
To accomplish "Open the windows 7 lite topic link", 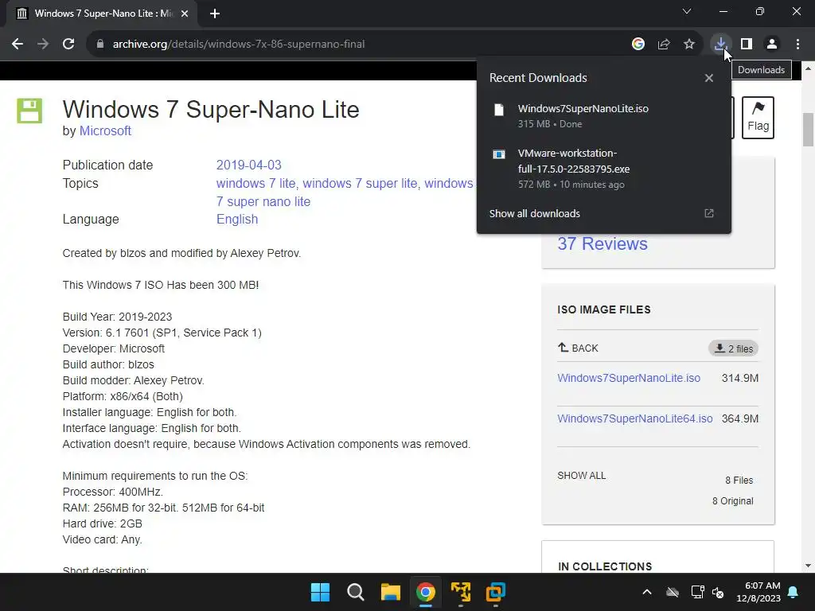I will click(256, 184).
